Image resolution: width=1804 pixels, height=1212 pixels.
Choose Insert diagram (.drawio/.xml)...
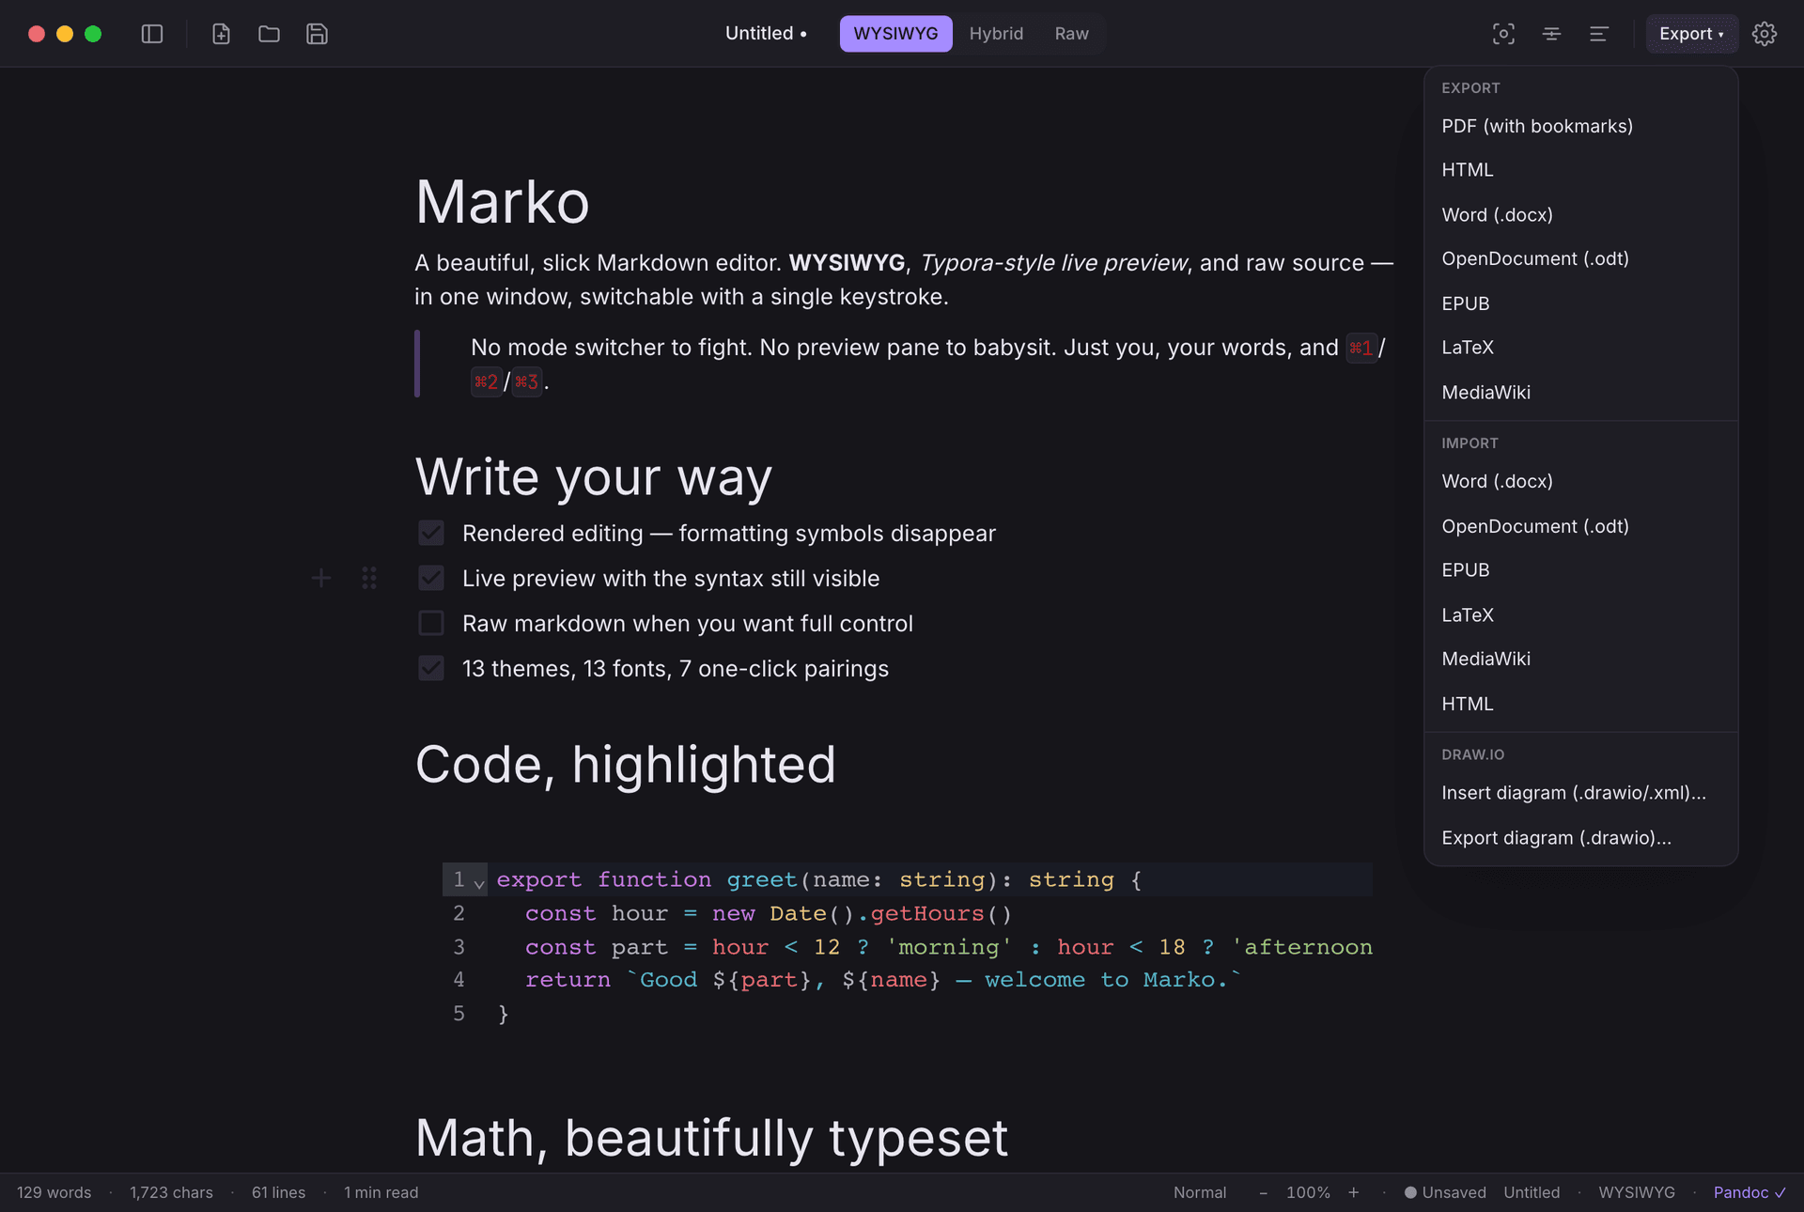click(1580, 793)
